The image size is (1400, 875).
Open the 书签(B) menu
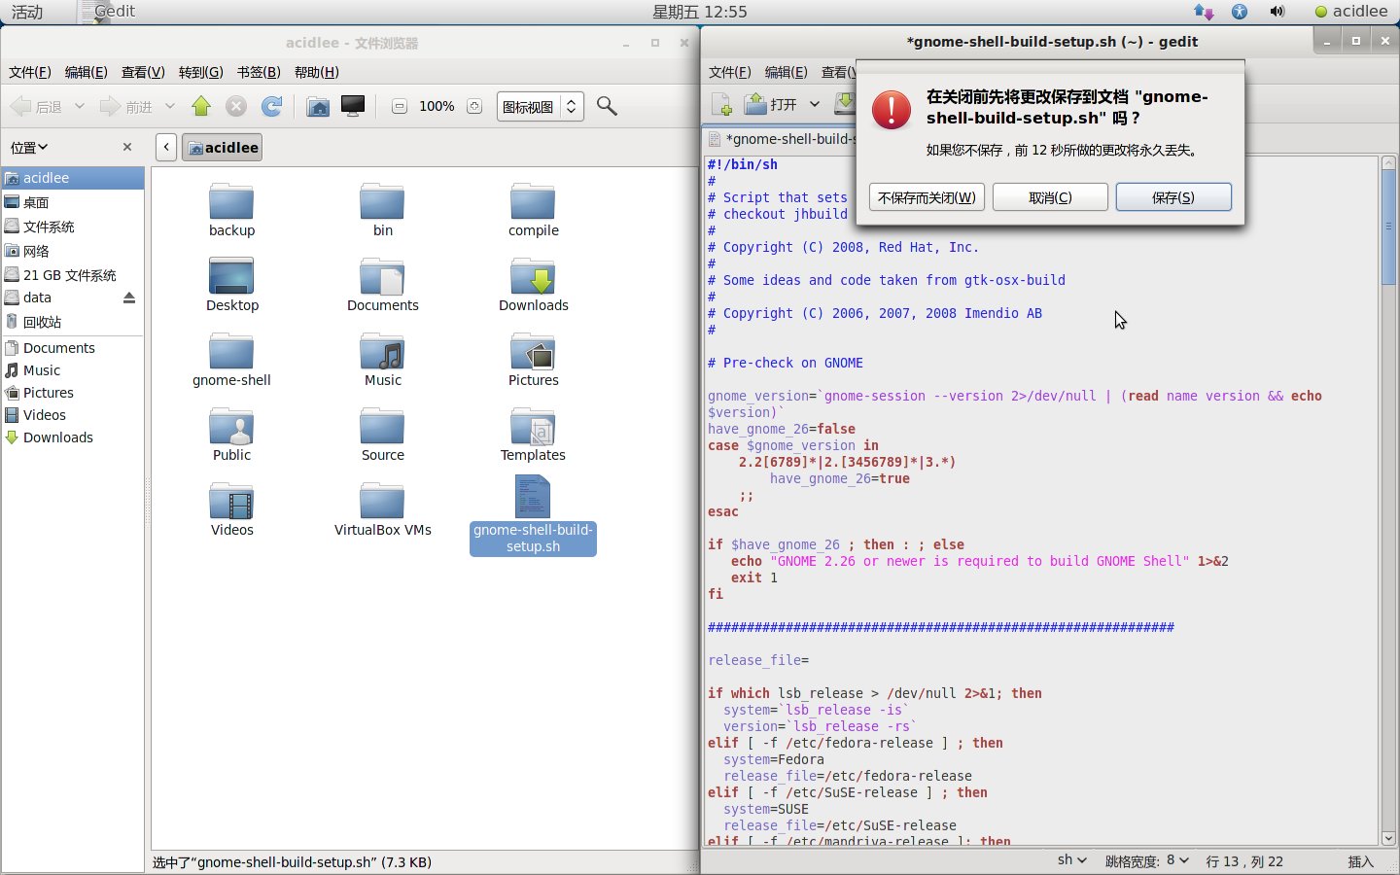[x=259, y=72]
